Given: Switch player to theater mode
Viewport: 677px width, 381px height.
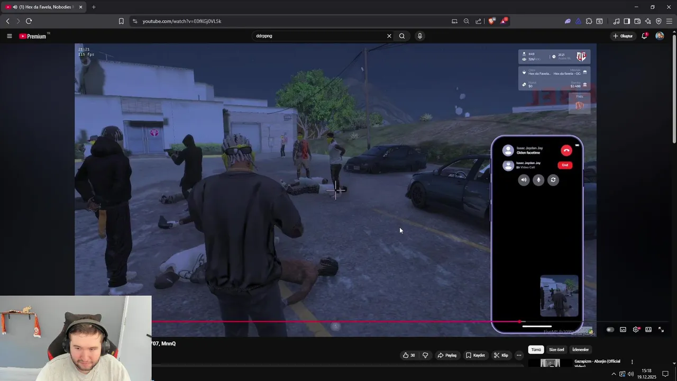Looking at the screenshot, I should point(648,330).
